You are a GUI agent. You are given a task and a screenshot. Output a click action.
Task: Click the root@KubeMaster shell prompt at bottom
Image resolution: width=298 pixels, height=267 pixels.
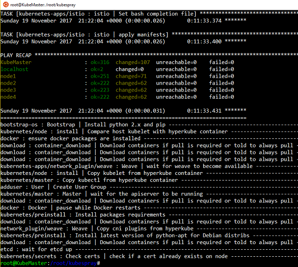[x=24, y=263]
